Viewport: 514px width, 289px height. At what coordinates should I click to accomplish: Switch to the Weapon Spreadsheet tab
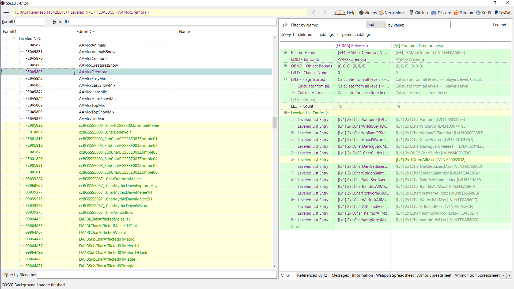tap(395, 275)
